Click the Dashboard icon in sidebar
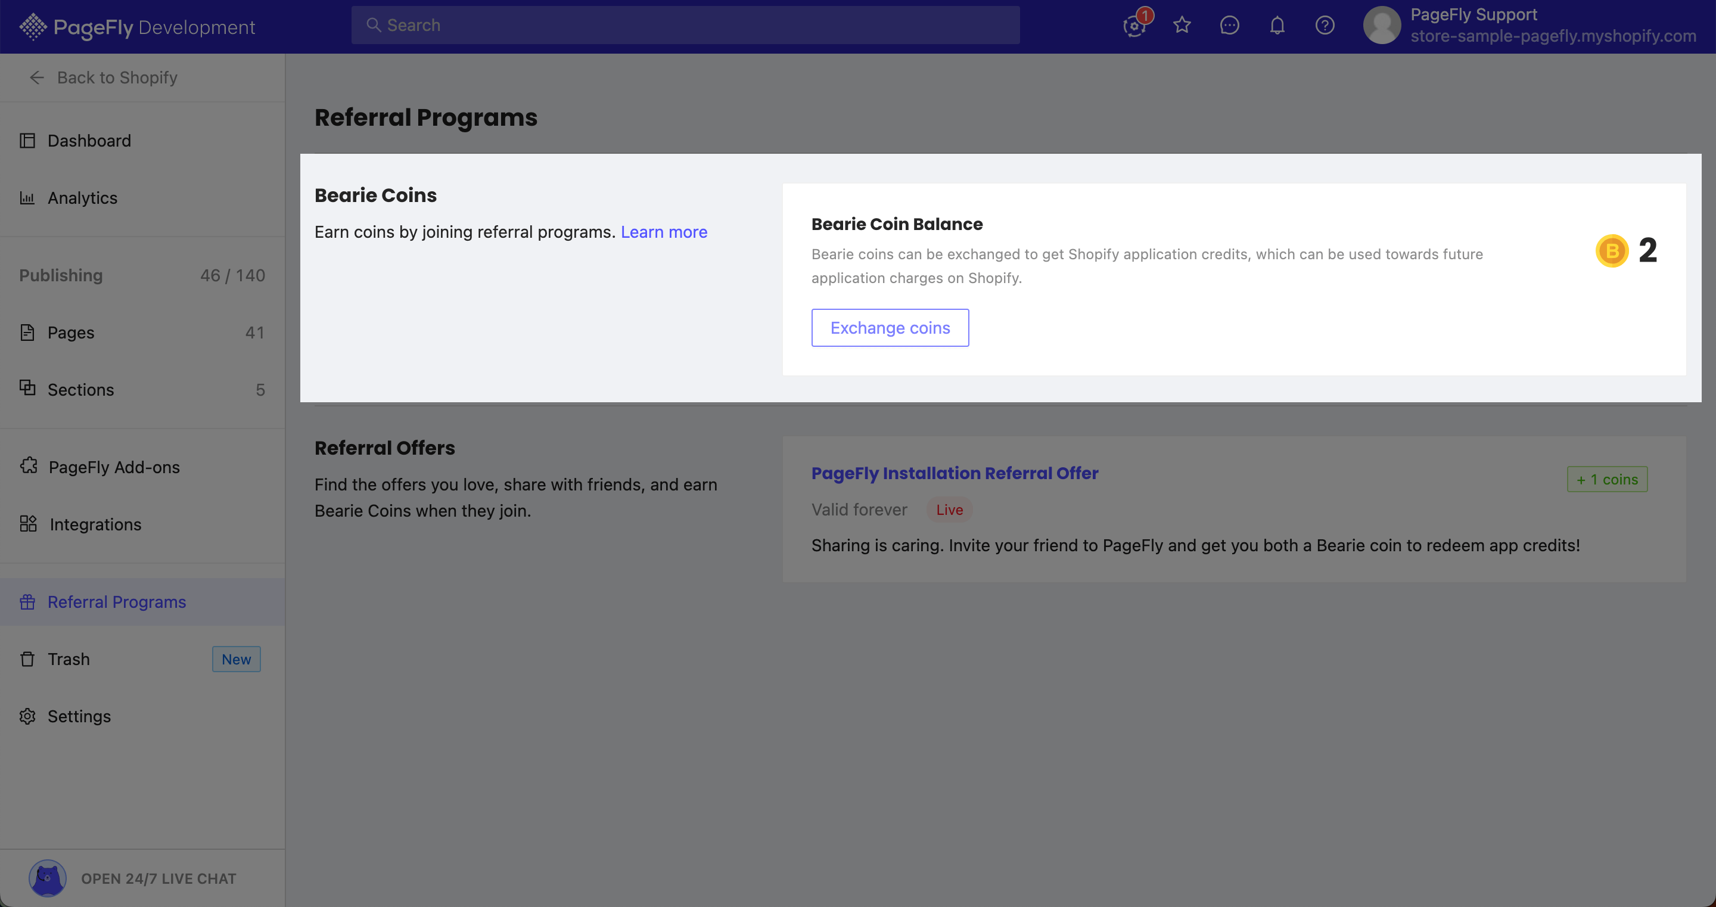 click(x=27, y=141)
